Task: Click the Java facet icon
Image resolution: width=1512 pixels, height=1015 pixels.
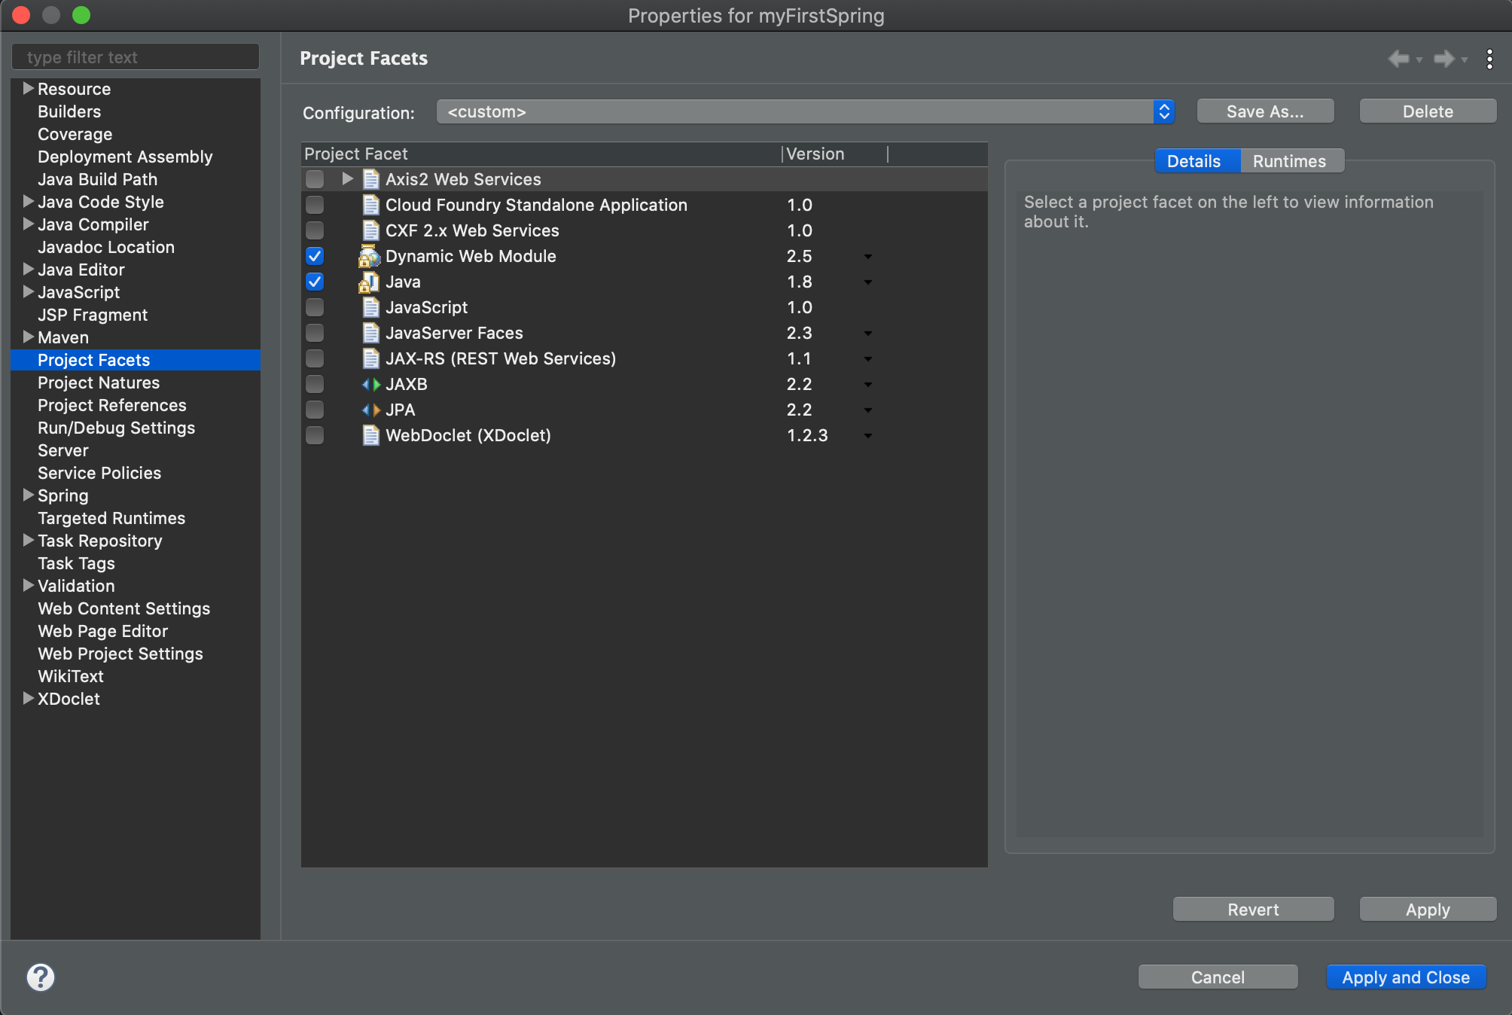Action: pyautogui.click(x=369, y=282)
